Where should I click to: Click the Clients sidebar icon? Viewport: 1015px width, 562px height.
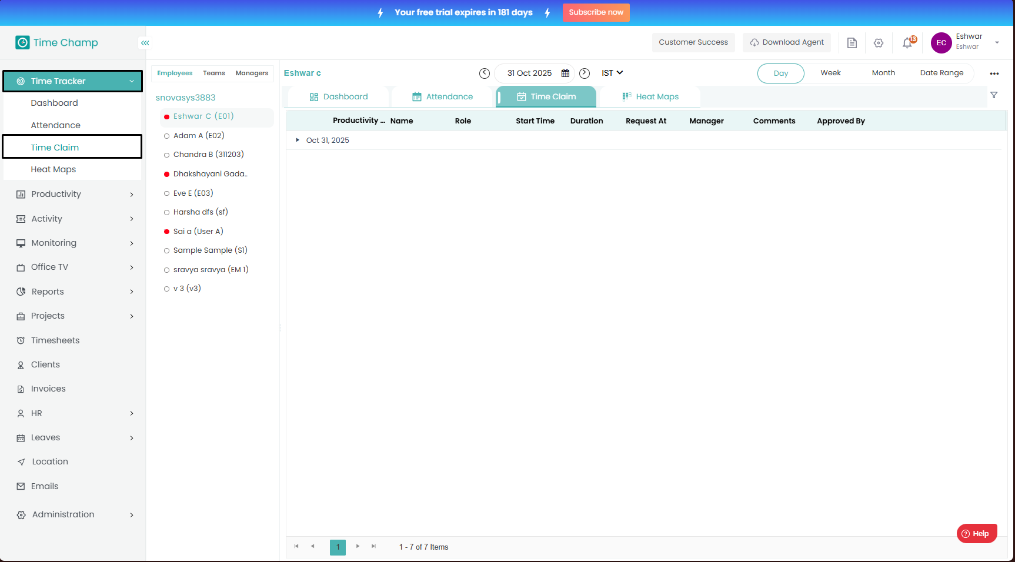click(x=21, y=365)
